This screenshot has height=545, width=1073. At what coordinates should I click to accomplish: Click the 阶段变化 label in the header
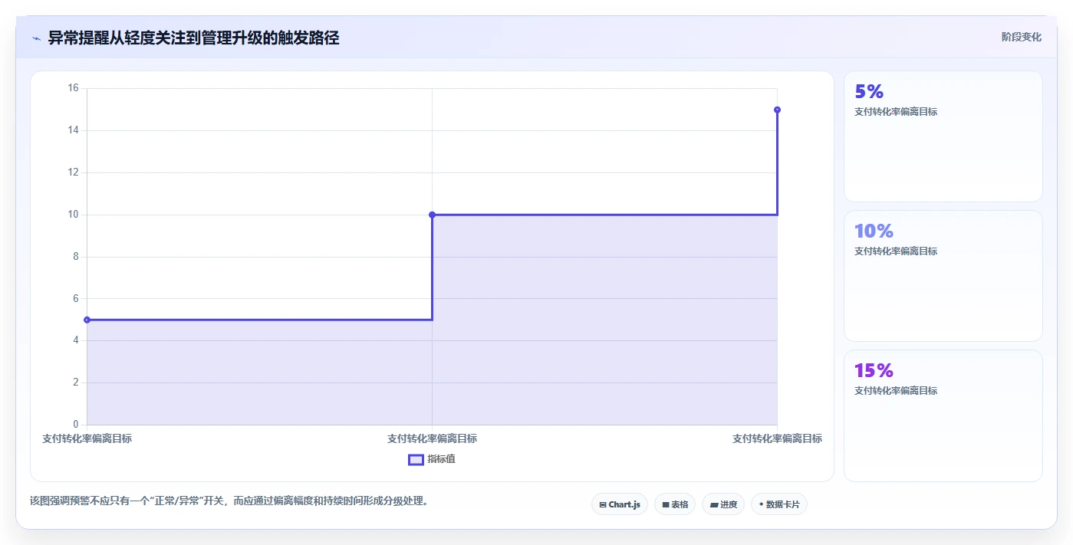click(1022, 37)
